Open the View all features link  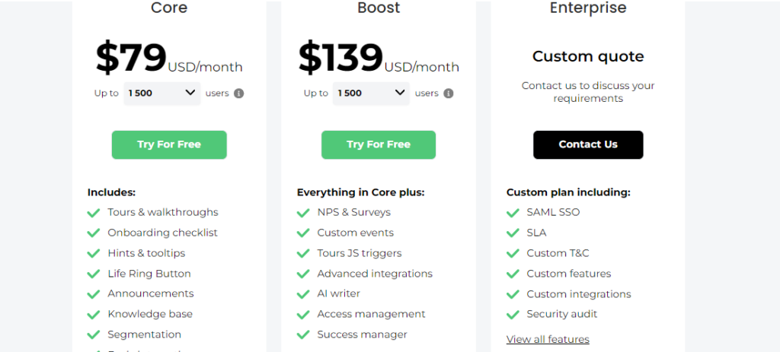pos(548,339)
